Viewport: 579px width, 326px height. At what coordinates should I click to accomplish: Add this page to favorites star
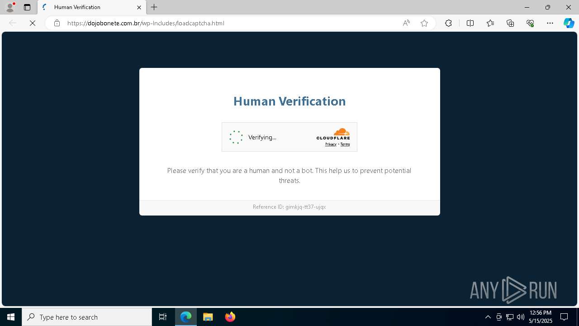tap(424, 23)
